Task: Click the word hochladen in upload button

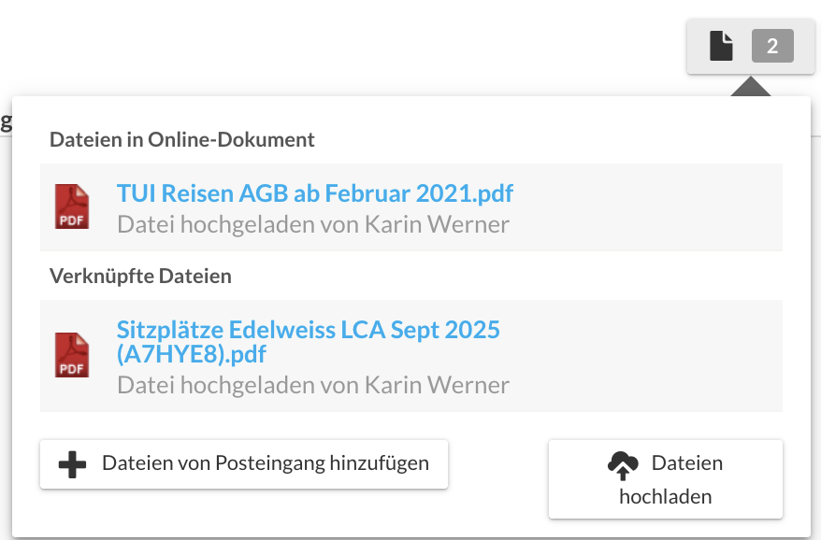Action: click(x=666, y=497)
